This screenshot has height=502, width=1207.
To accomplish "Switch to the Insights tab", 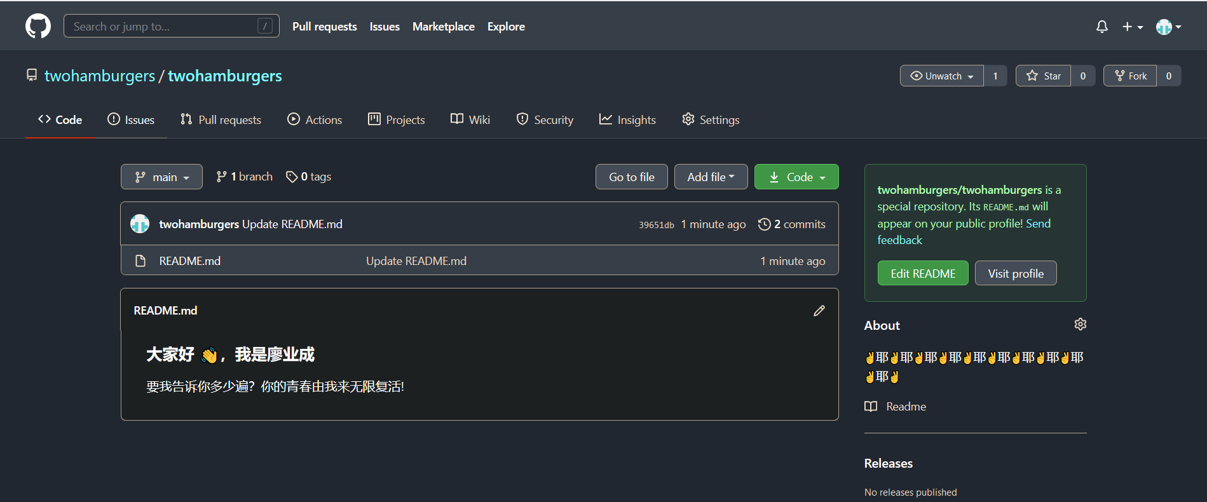I will click(627, 119).
